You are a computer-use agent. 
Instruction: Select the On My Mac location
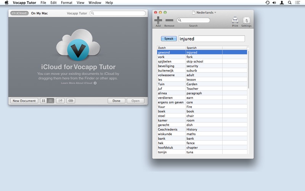coord(39,13)
